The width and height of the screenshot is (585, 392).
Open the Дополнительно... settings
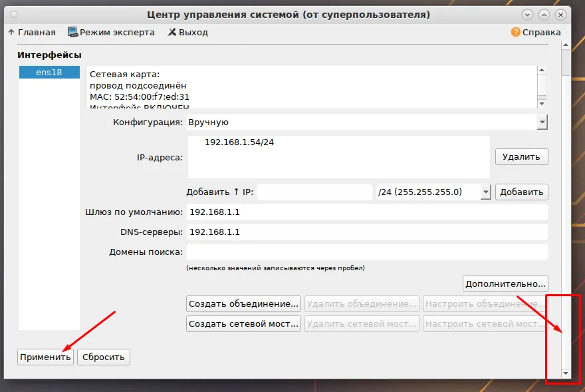[505, 284]
